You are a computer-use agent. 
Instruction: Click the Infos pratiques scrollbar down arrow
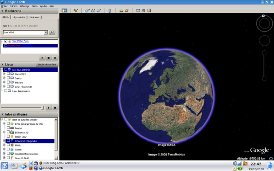tap(56, 158)
